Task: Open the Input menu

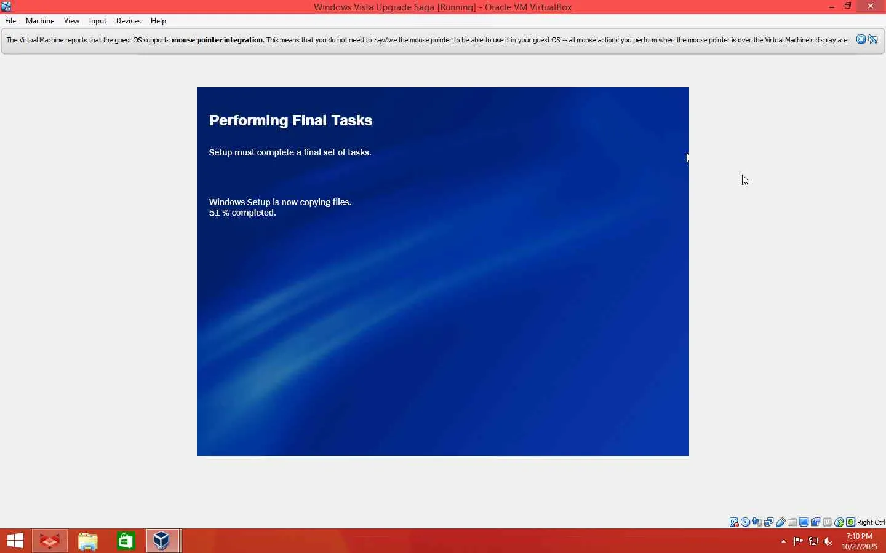Action: 98,21
